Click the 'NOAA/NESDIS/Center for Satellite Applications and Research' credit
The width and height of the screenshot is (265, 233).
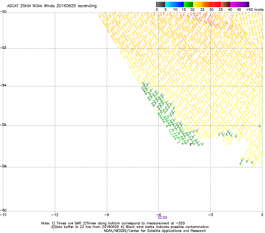155,231
